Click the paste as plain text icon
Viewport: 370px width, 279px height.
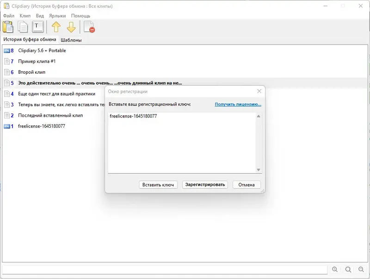point(38,27)
